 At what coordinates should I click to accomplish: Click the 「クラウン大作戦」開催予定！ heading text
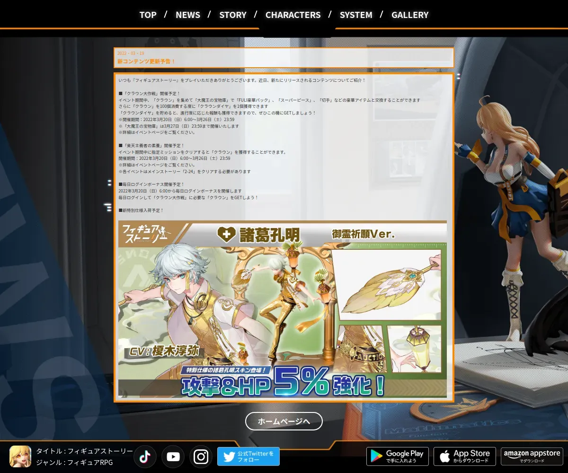(x=150, y=94)
